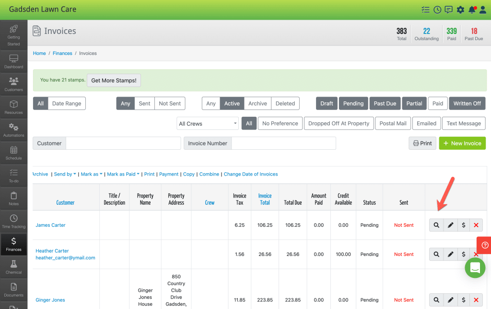Filter by Text Message delivery
Viewport: 491px width, 309px height.
pos(464,123)
